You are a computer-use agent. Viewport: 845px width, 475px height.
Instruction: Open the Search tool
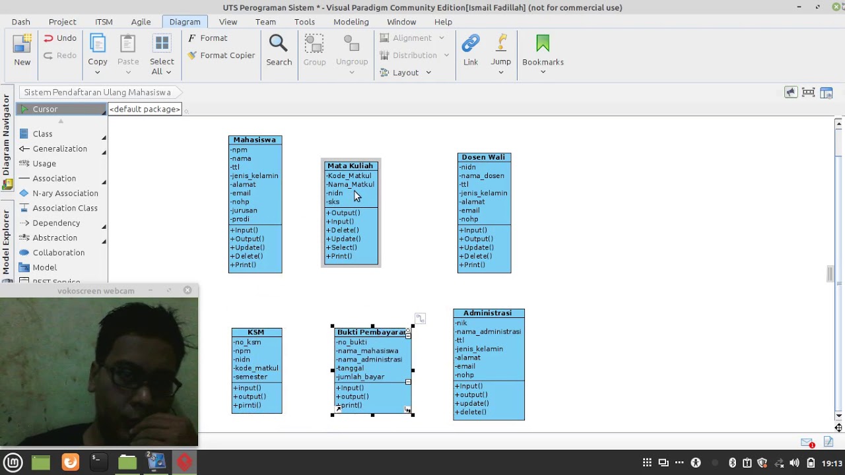(x=279, y=51)
